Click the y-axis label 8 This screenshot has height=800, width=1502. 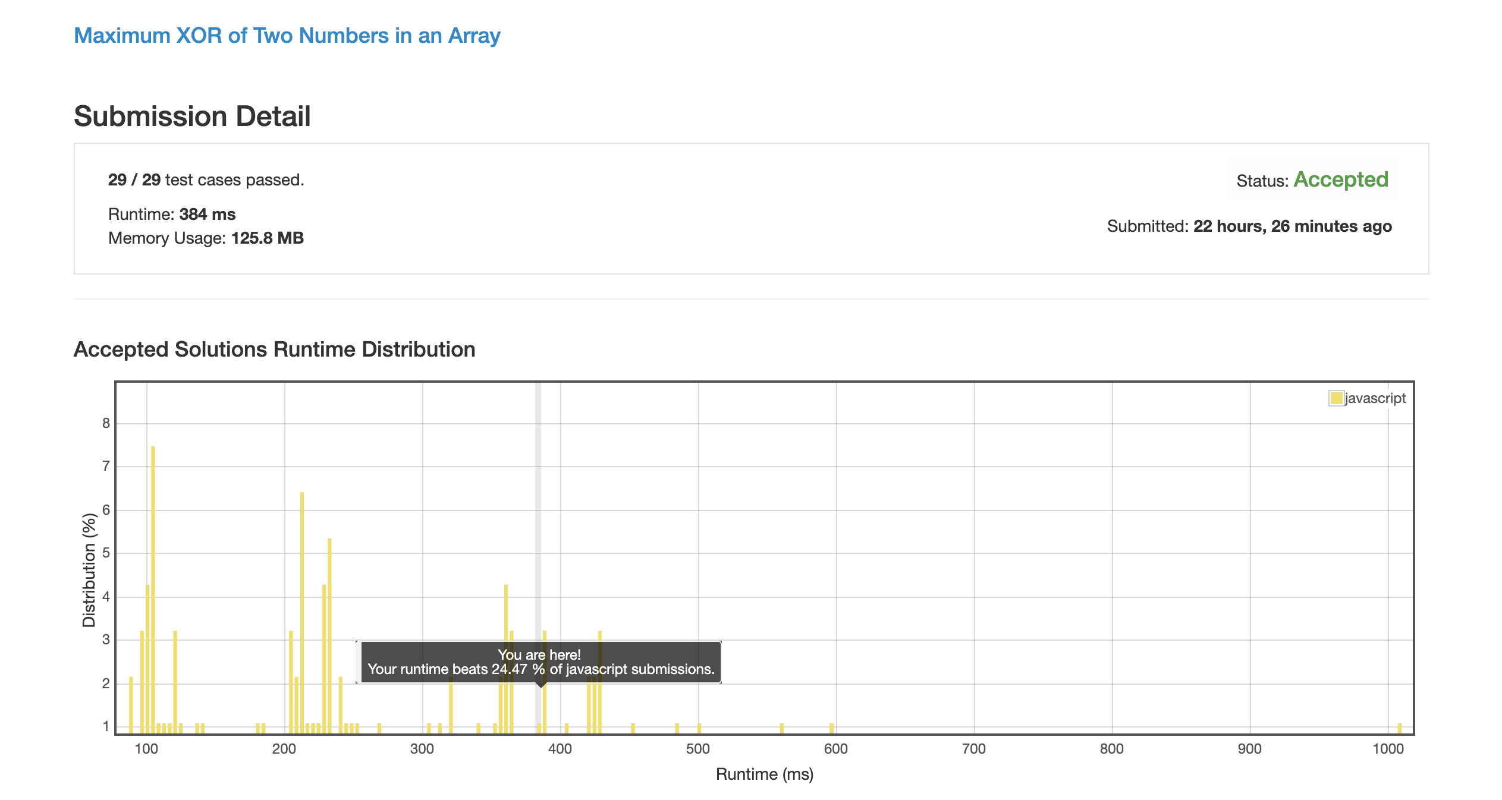click(x=106, y=423)
